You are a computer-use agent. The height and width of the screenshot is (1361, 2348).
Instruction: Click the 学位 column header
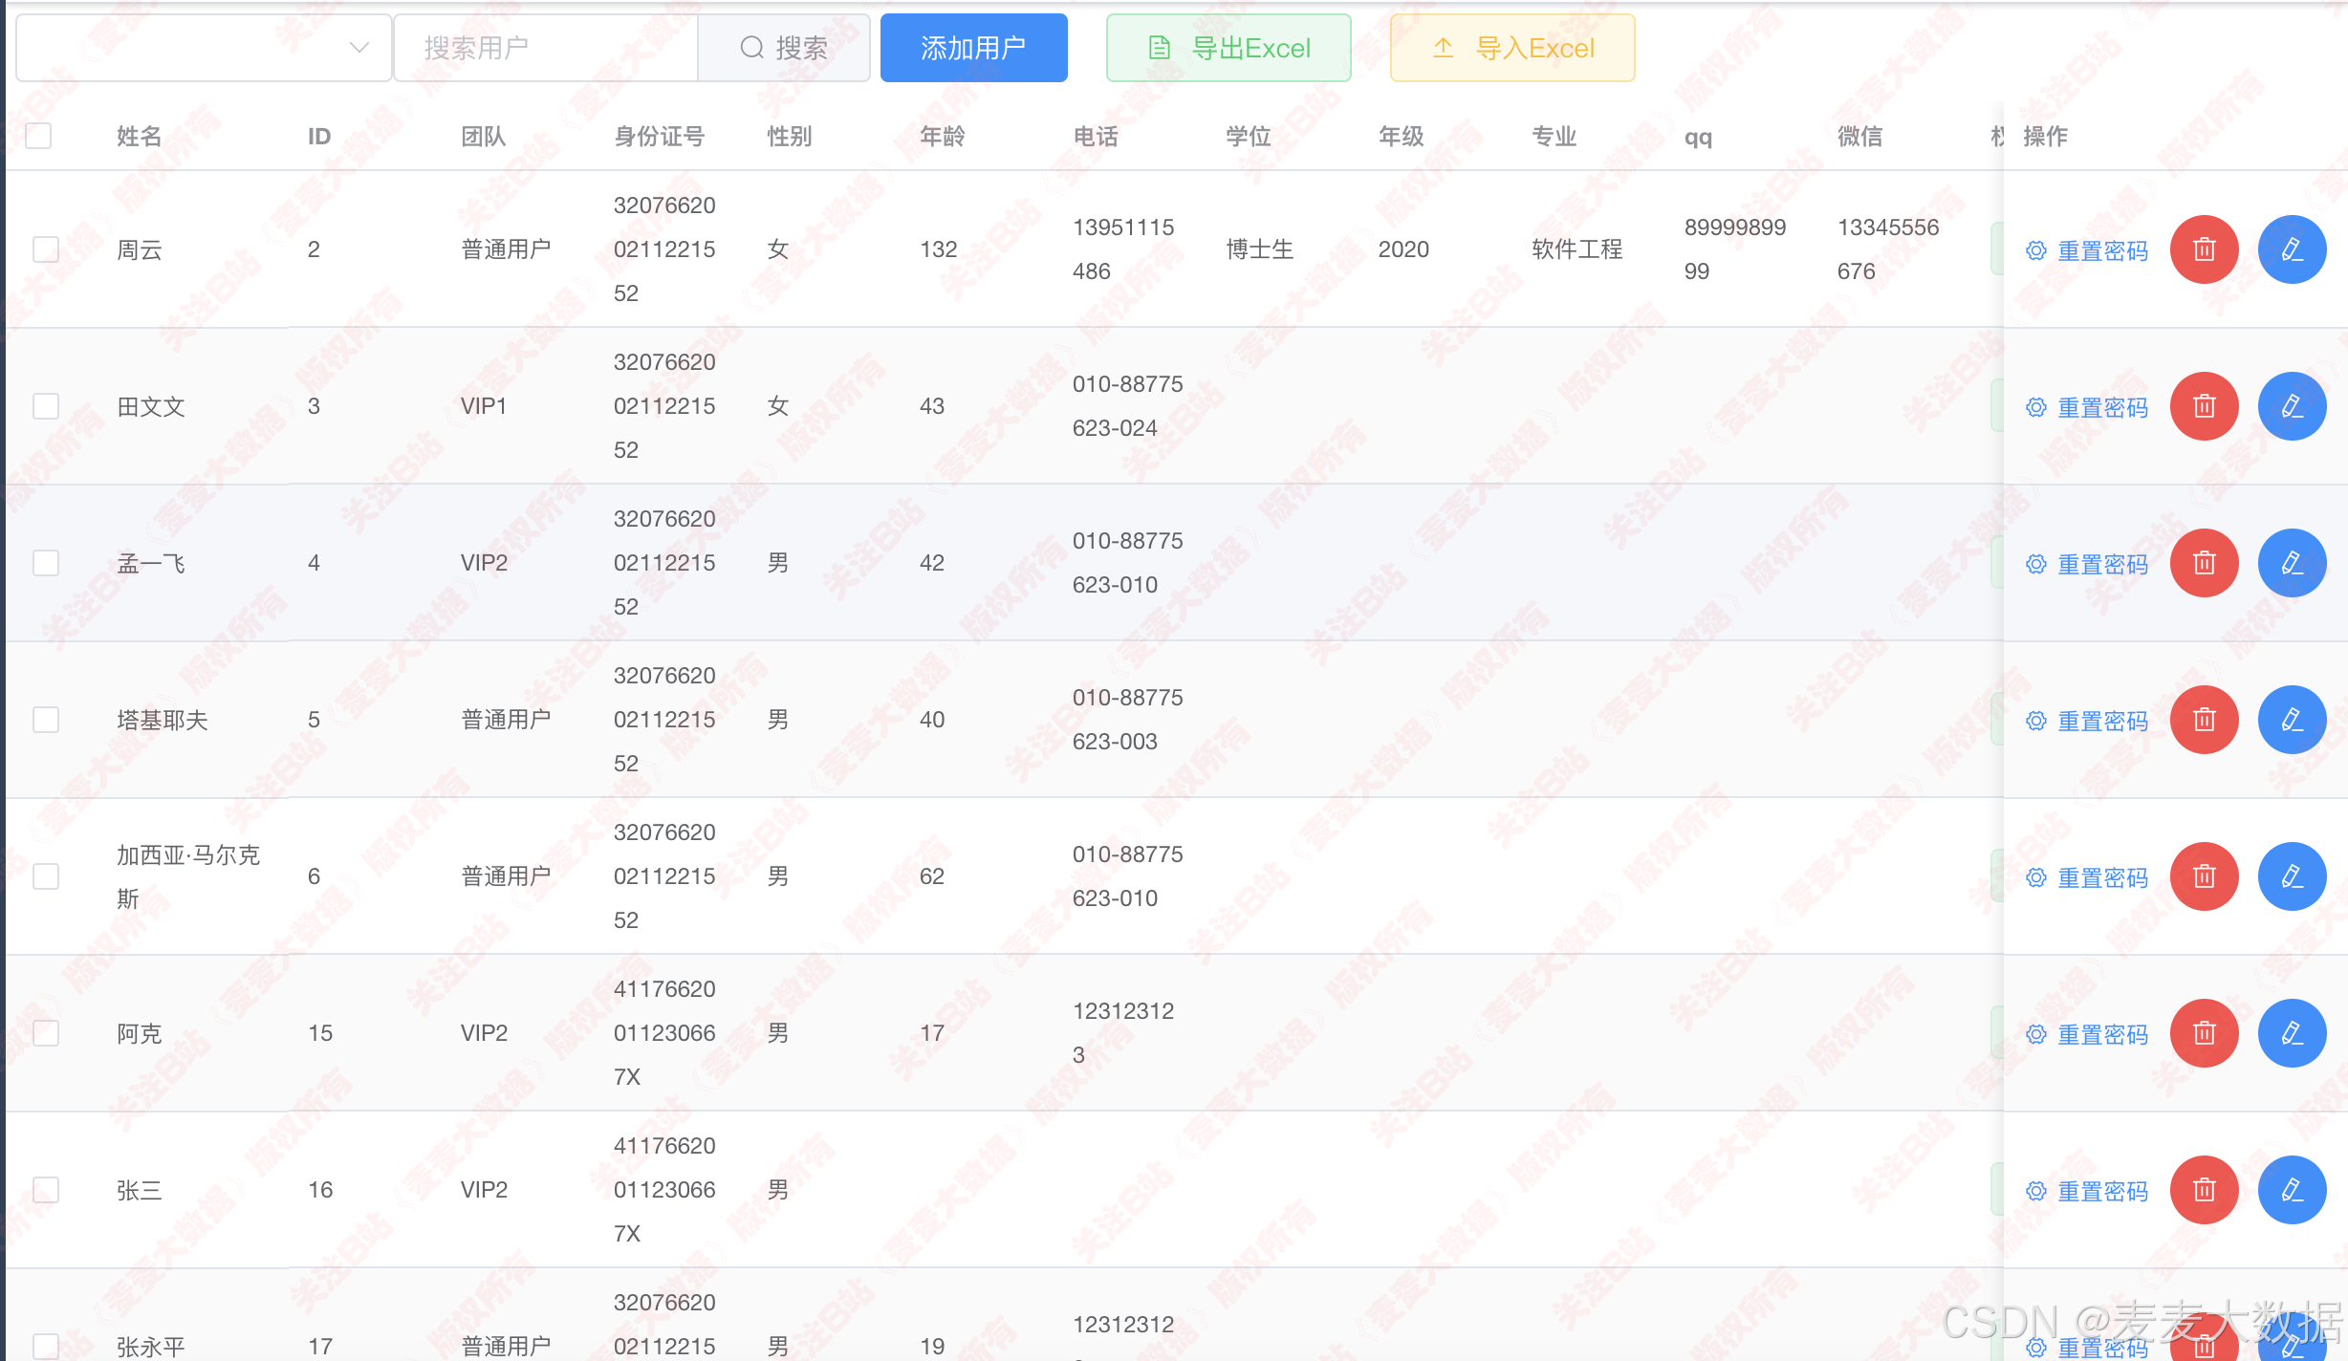point(1249,137)
